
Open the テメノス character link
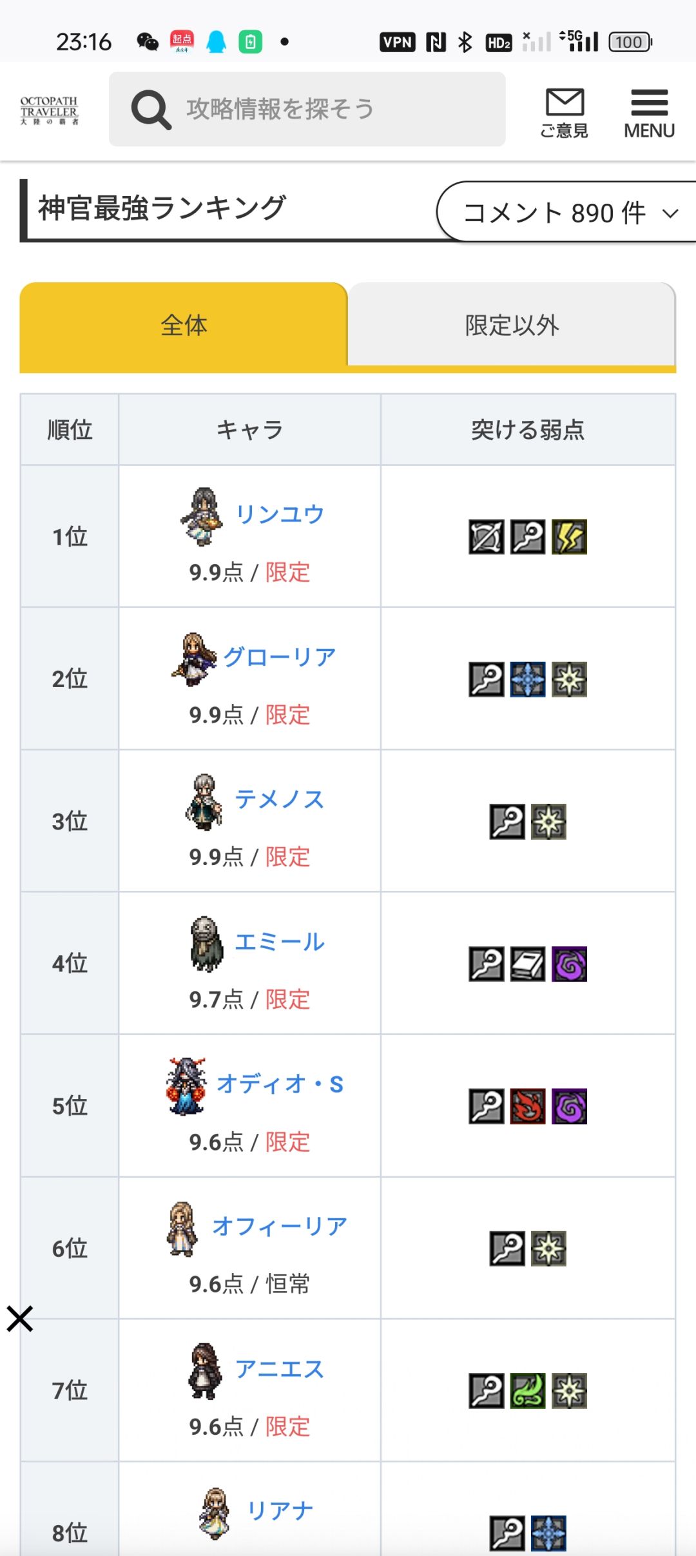point(280,799)
